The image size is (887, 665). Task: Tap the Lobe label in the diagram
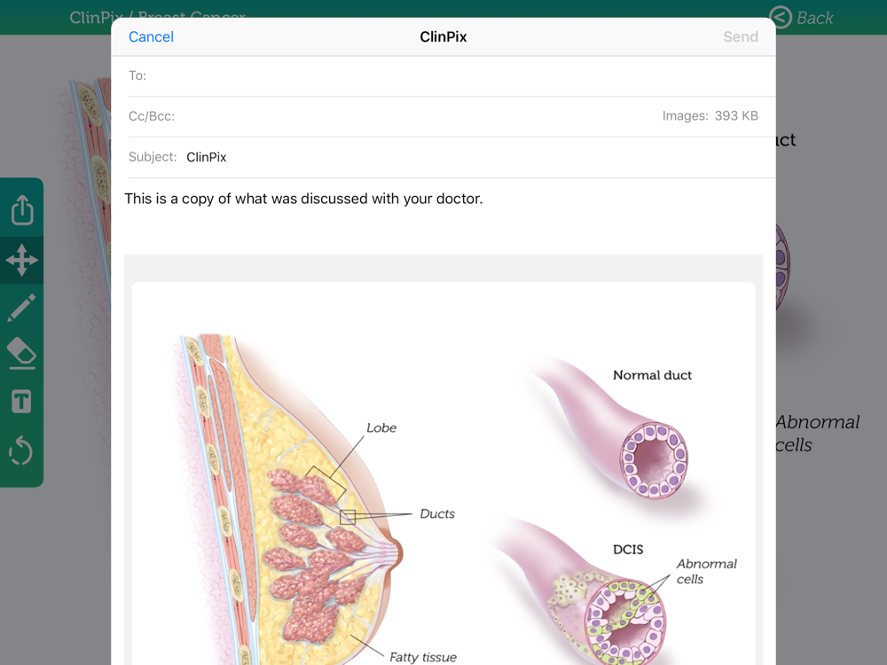[381, 428]
